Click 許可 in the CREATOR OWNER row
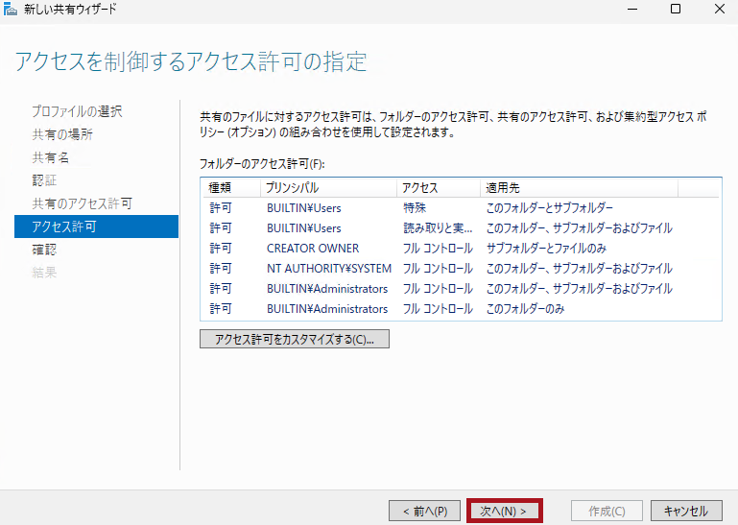 click(x=221, y=249)
